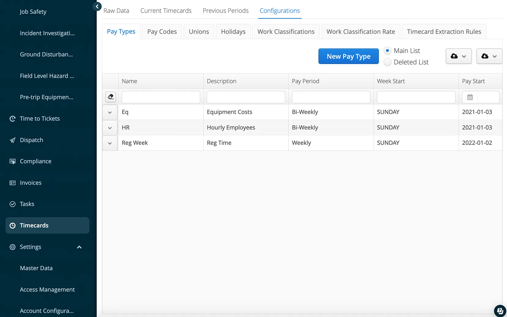
Task: Switch to Current Timecards tab
Action: (166, 10)
